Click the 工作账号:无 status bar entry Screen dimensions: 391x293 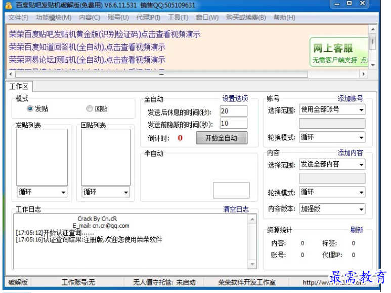[x=78, y=282]
